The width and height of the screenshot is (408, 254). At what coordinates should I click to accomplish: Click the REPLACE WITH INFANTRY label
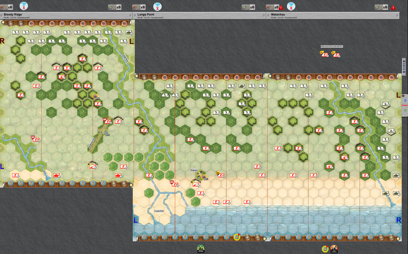point(332,46)
